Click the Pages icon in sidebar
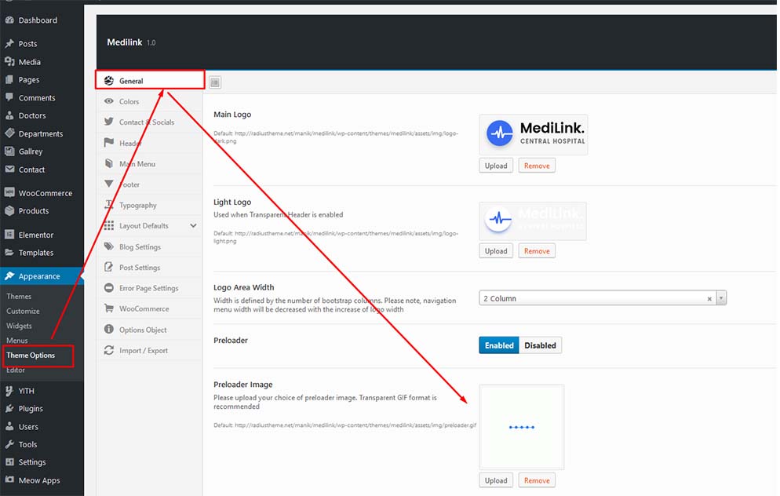This screenshot has width=780, height=496. point(9,79)
